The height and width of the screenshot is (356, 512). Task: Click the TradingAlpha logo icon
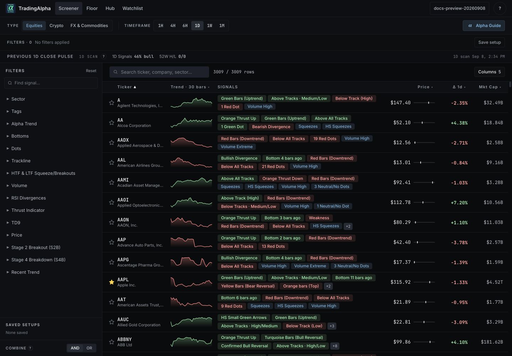[x=11, y=8]
